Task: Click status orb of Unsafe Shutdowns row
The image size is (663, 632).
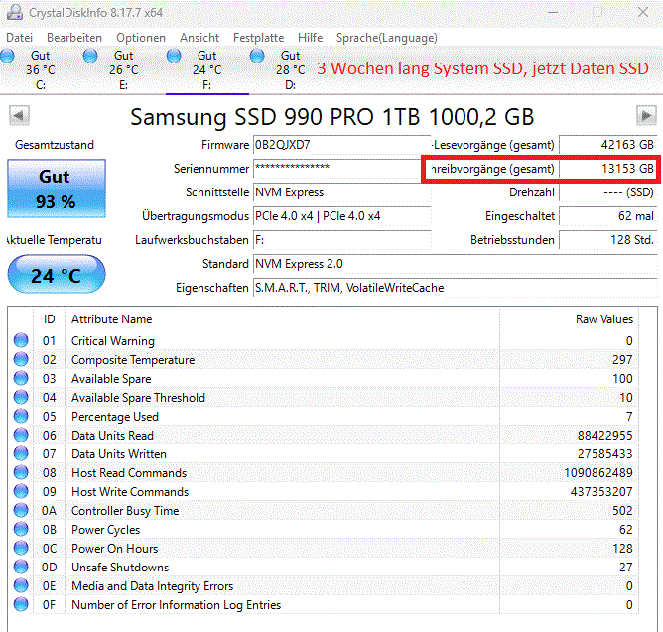Action: [21, 567]
